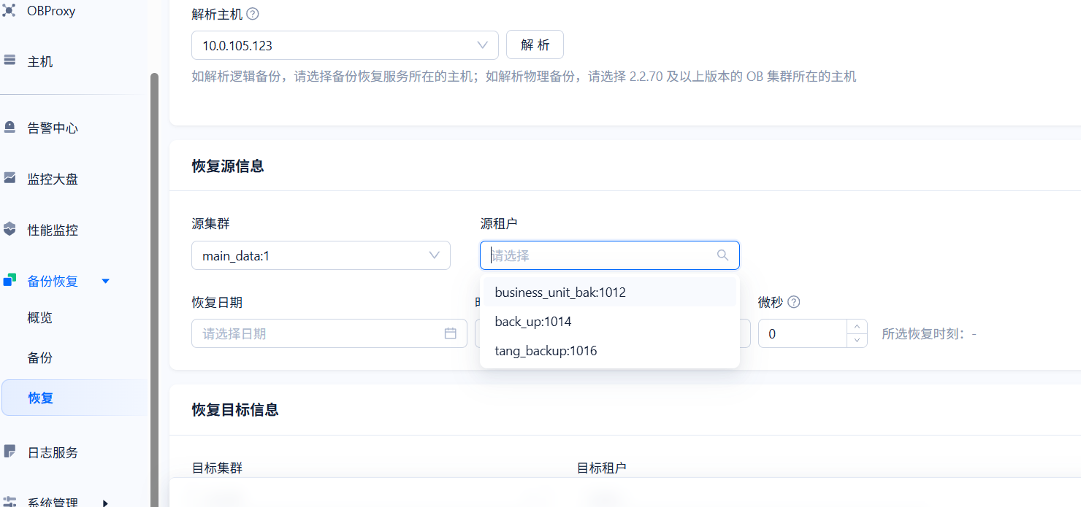Image resolution: width=1081 pixels, height=507 pixels.
Task: Click help icon beside 解析主机
Action: 253,14
